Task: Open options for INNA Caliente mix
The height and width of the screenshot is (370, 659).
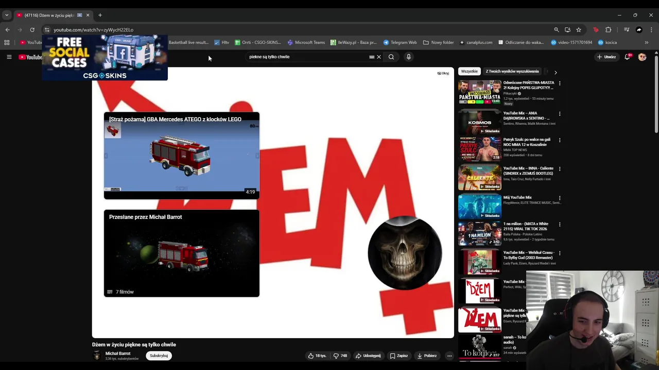Action: [560, 169]
